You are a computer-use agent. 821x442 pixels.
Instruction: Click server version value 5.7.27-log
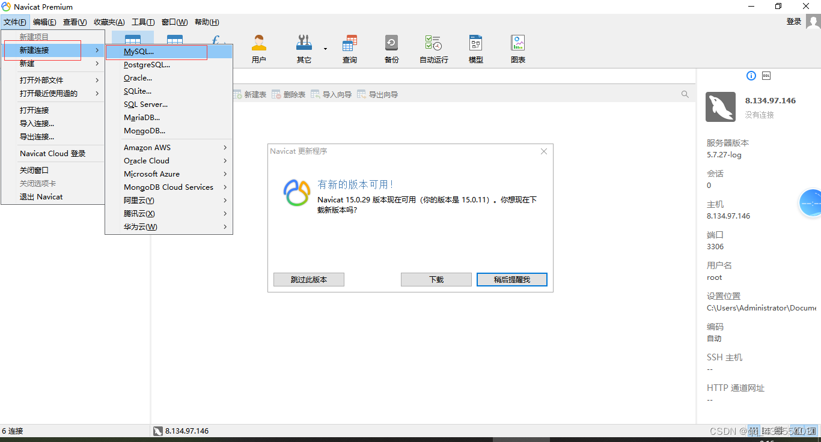tap(724, 155)
